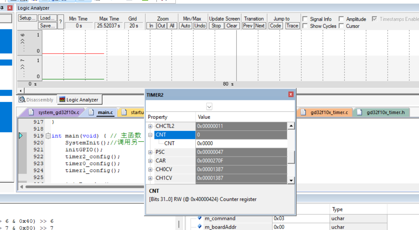Enable the Signal Info checkbox

(x=305, y=19)
